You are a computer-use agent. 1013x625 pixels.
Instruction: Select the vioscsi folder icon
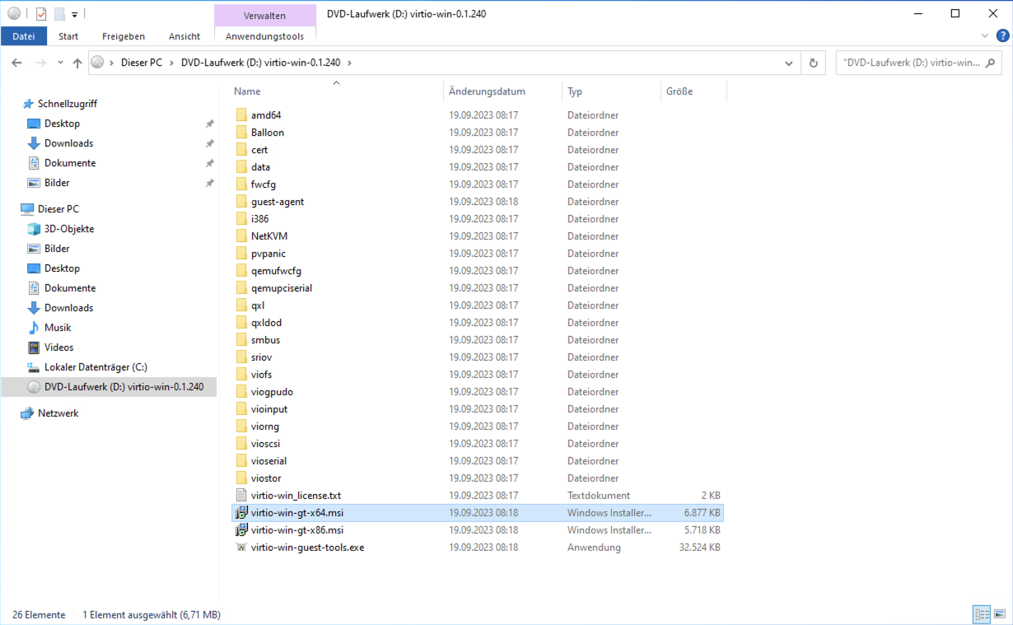[241, 444]
